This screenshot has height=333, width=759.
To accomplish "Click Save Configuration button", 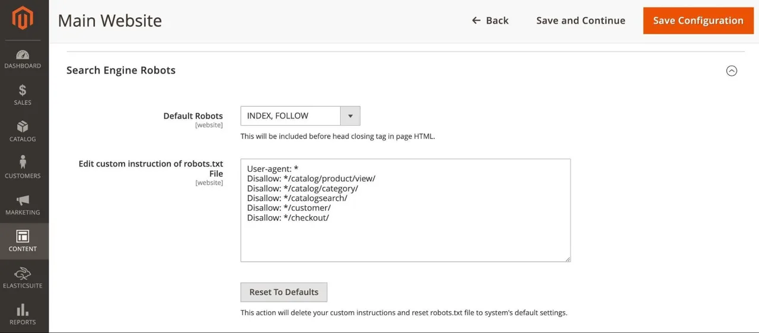I will click(x=698, y=21).
